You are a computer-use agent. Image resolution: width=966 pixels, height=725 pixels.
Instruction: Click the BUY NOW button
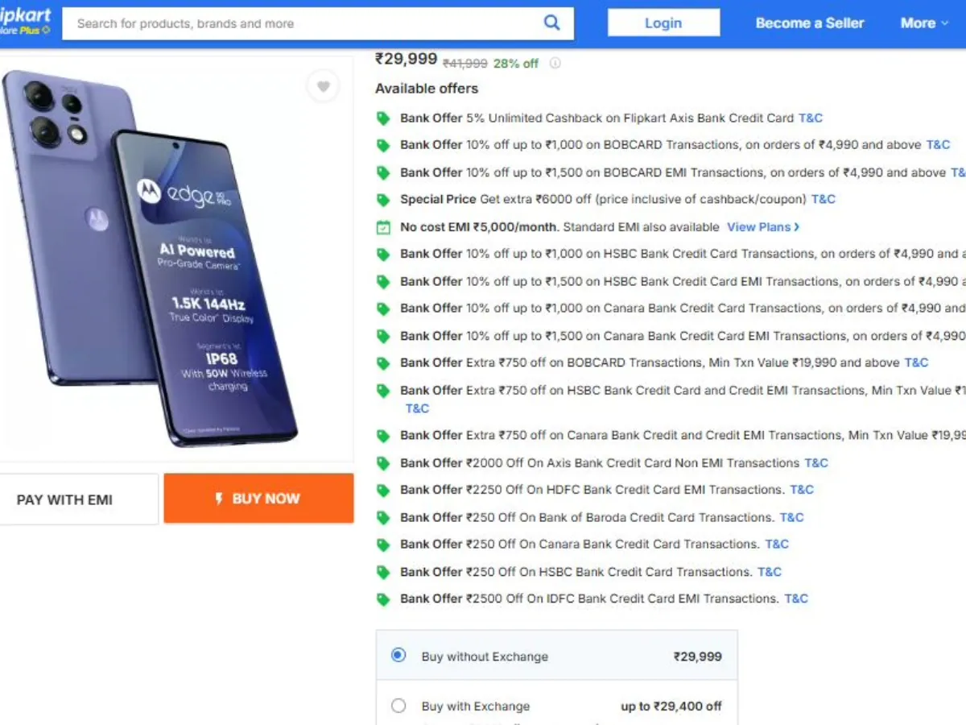pos(258,499)
